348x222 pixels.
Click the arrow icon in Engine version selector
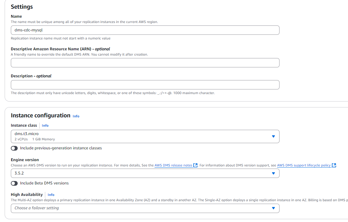(x=273, y=173)
